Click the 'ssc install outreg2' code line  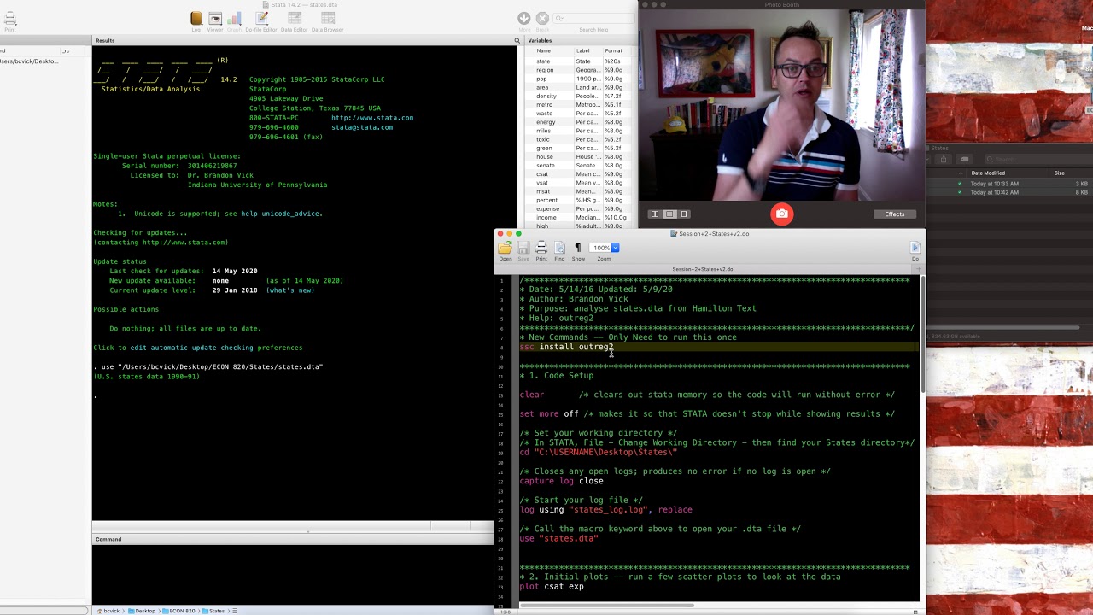[x=566, y=347]
